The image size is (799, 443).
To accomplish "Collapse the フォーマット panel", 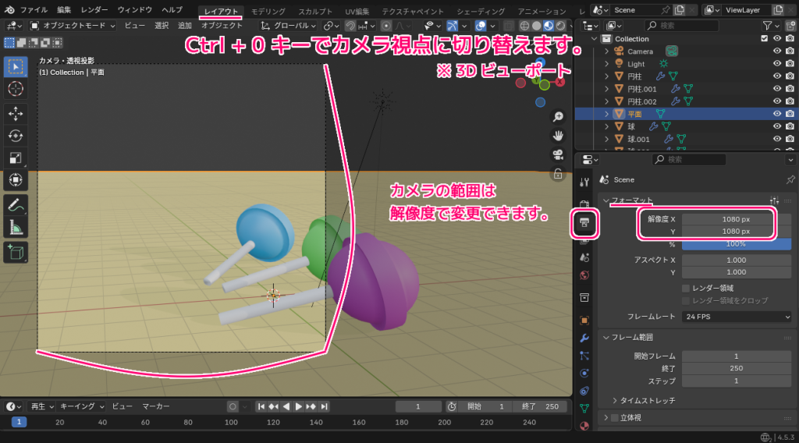I will pos(605,200).
